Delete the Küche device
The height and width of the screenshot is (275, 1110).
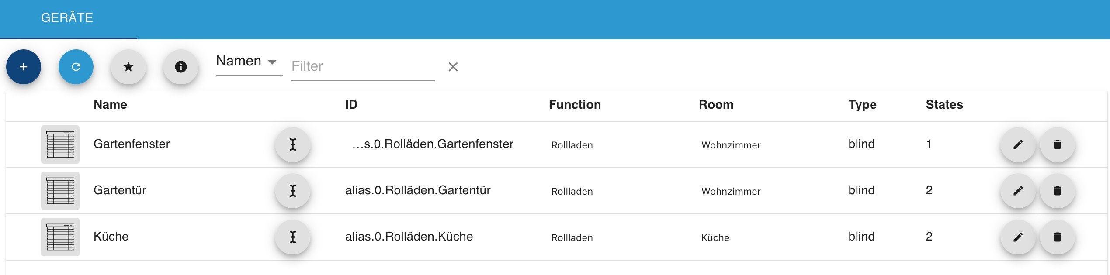(x=1057, y=237)
